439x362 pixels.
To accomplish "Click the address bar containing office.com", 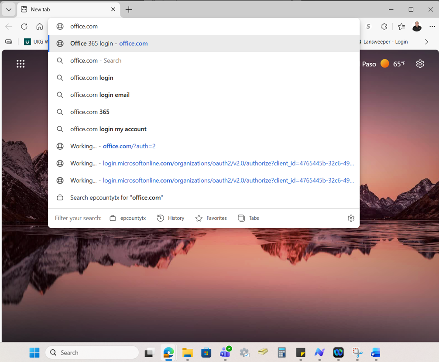I will [204, 26].
